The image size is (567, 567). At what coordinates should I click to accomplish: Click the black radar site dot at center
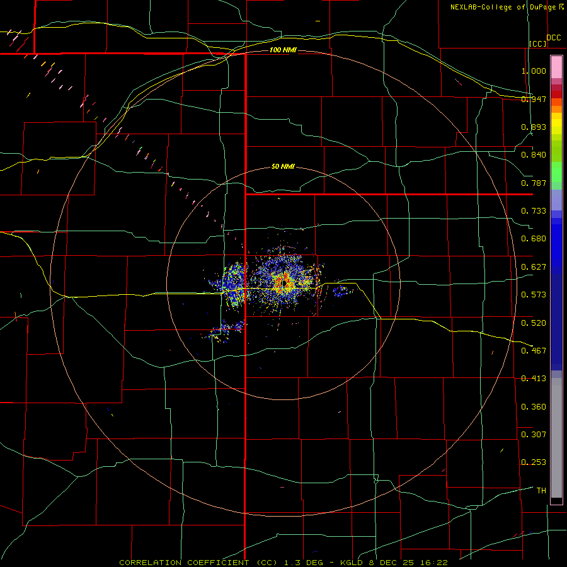pyautogui.click(x=285, y=282)
